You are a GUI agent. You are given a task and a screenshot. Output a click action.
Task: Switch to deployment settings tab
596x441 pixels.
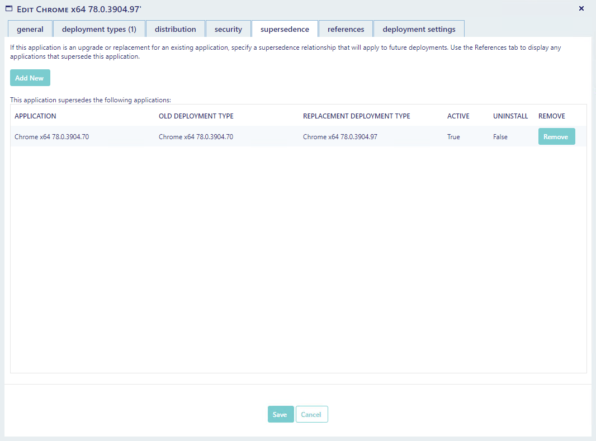[x=419, y=29]
